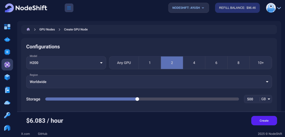Image resolution: width=285 pixels, height=137 pixels.
Task: Open the key icon in sidebar
Action: click(x=7, y=115)
